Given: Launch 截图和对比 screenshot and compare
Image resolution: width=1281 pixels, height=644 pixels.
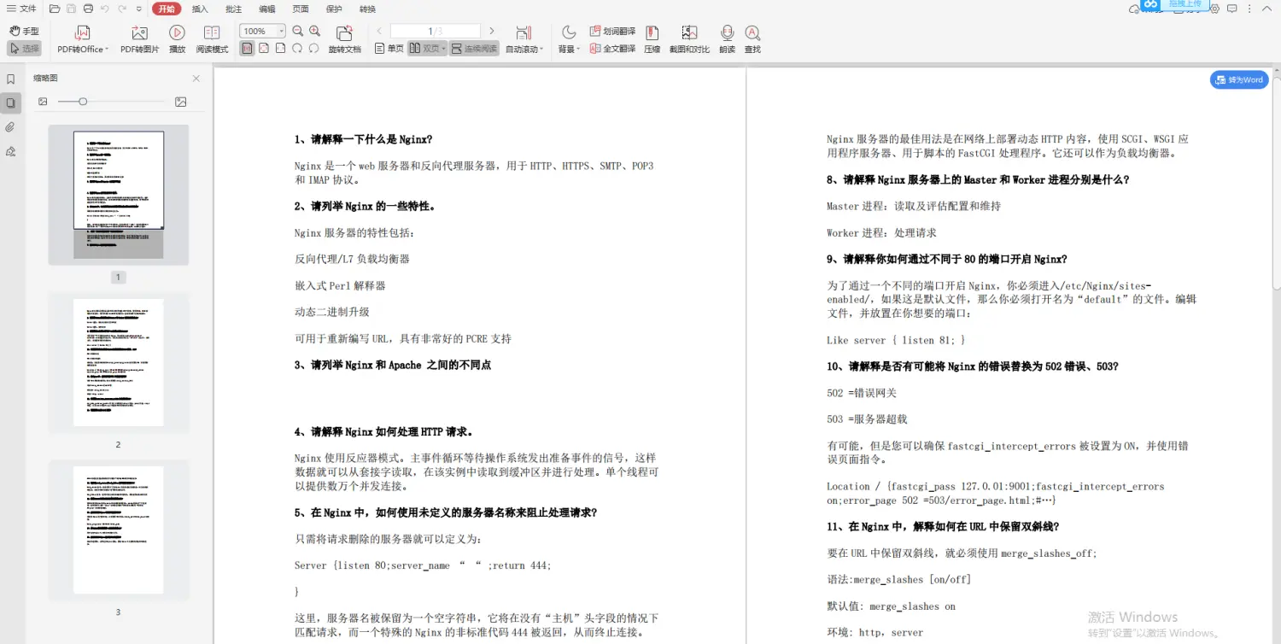Looking at the screenshot, I should (x=689, y=38).
